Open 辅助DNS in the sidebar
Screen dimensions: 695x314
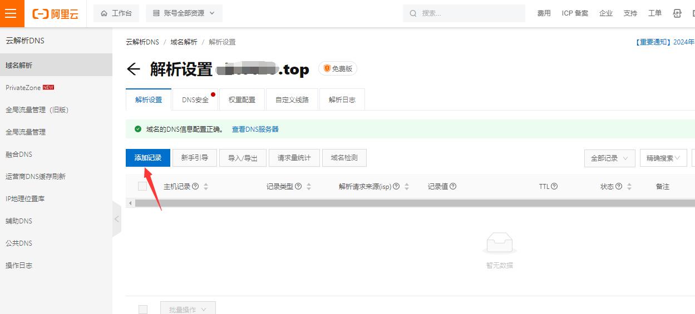(x=56, y=221)
